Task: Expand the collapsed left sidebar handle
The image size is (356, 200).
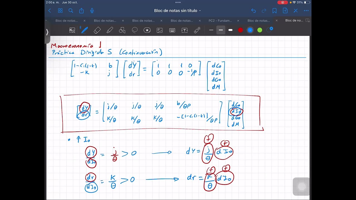Action: tap(47, 32)
